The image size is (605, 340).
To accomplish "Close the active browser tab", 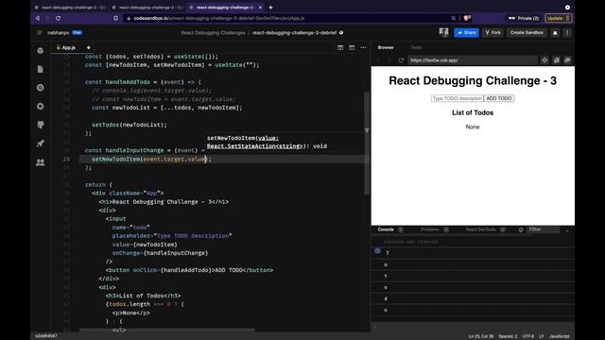I will pos(260,8).
